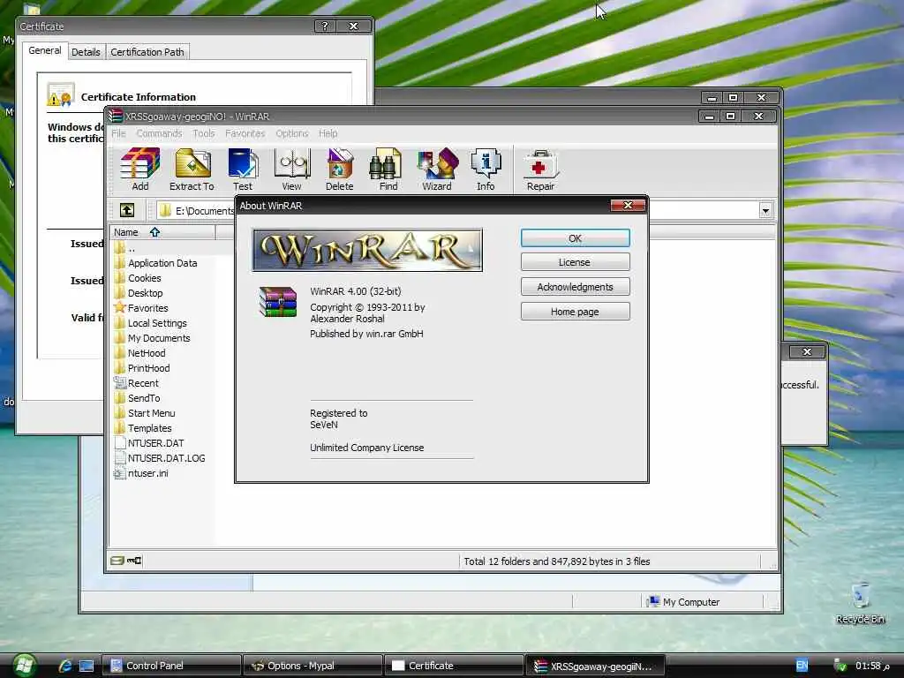Image resolution: width=904 pixels, height=678 pixels.
Task: Switch to Certificate taskbar button
Action: [x=454, y=666]
